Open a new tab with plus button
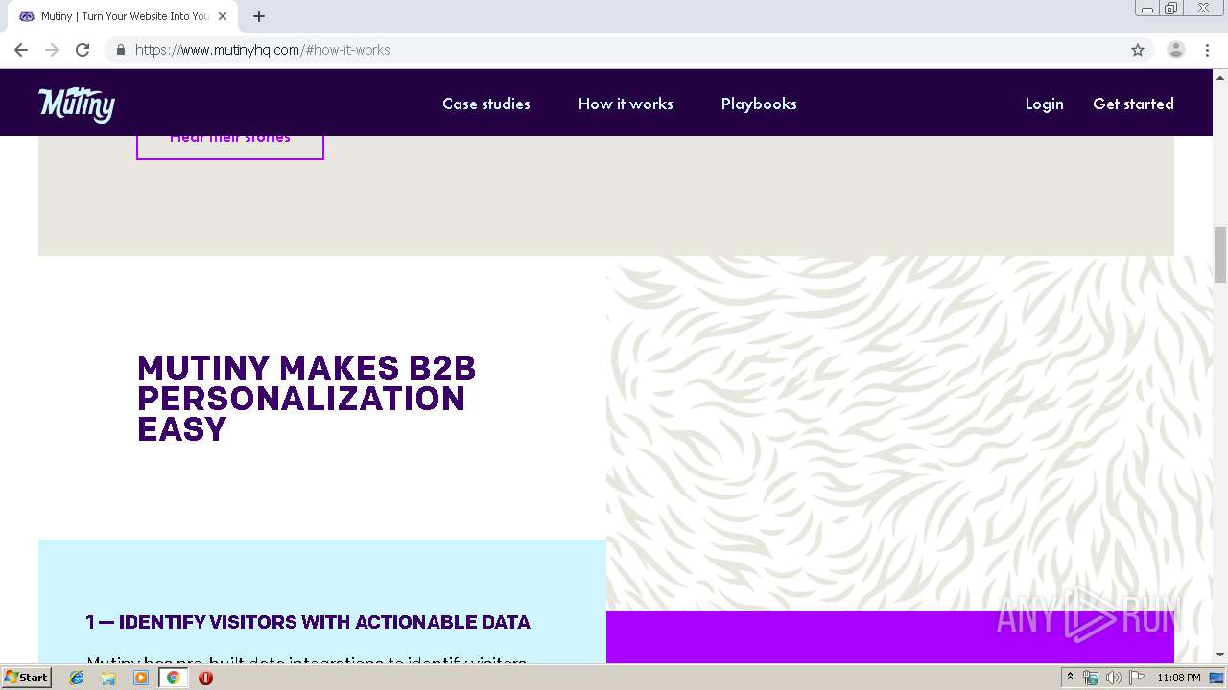Screen dimensions: 1228x690 tap(259, 16)
